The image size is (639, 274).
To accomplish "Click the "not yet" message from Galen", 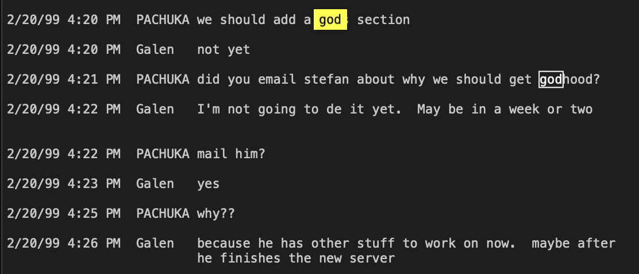I will click(x=224, y=50).
